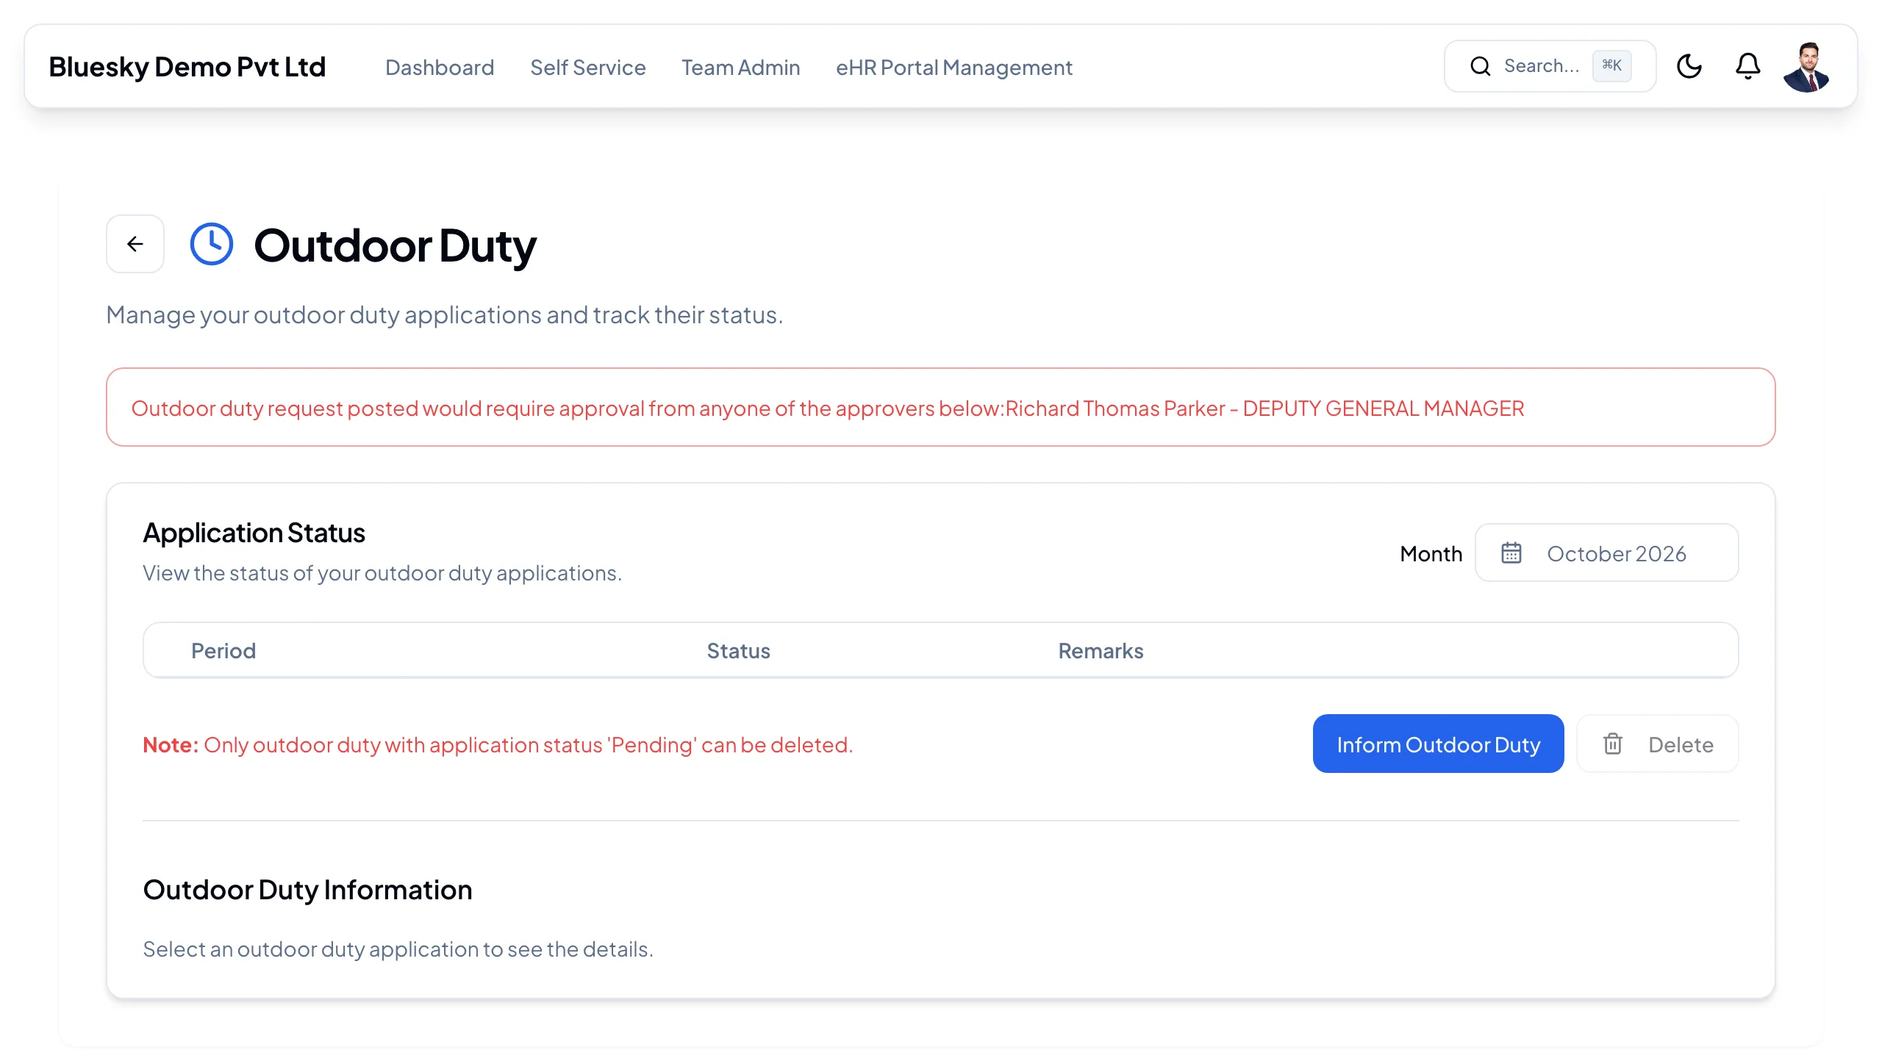The height and width of the screenshot is (1058, 1882).
Task: Click 'View the status of your' description
Action: [x=382, y=573]
